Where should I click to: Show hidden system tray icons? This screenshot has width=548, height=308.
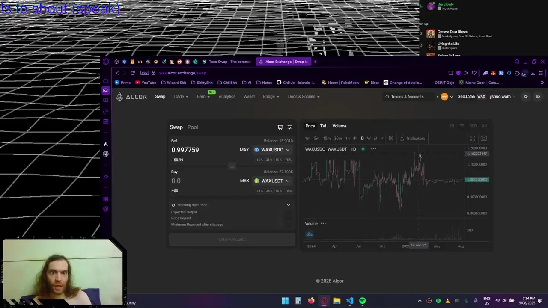pyautogui.click(x=420, y=301)
